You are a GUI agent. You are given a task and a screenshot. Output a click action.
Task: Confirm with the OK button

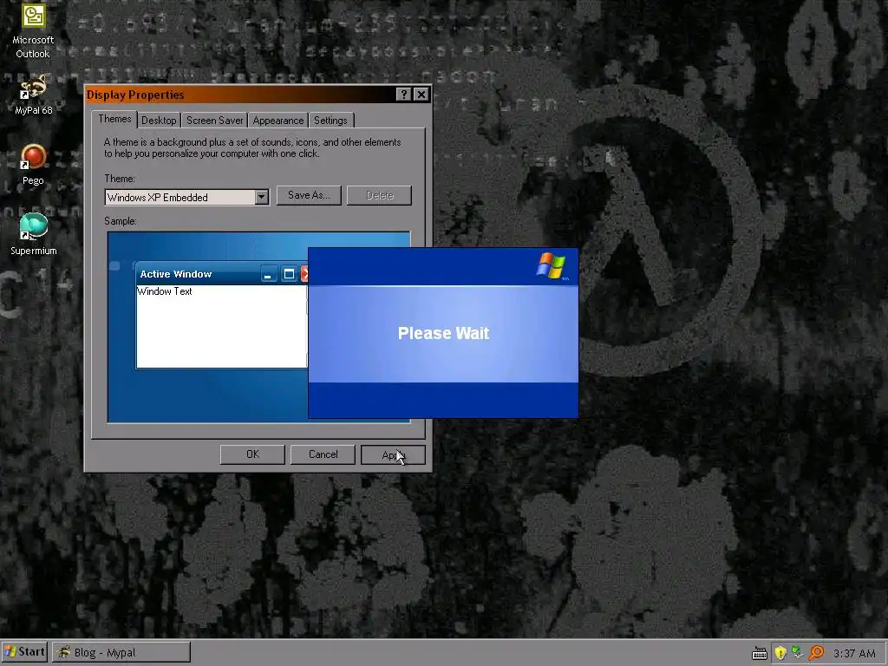pos(252,454)
